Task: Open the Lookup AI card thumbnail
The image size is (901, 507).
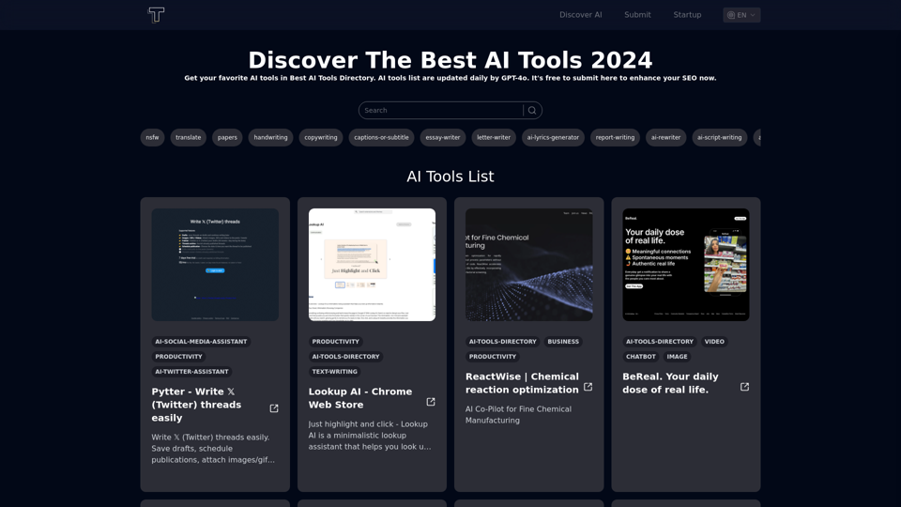Action: coord(372,265)
